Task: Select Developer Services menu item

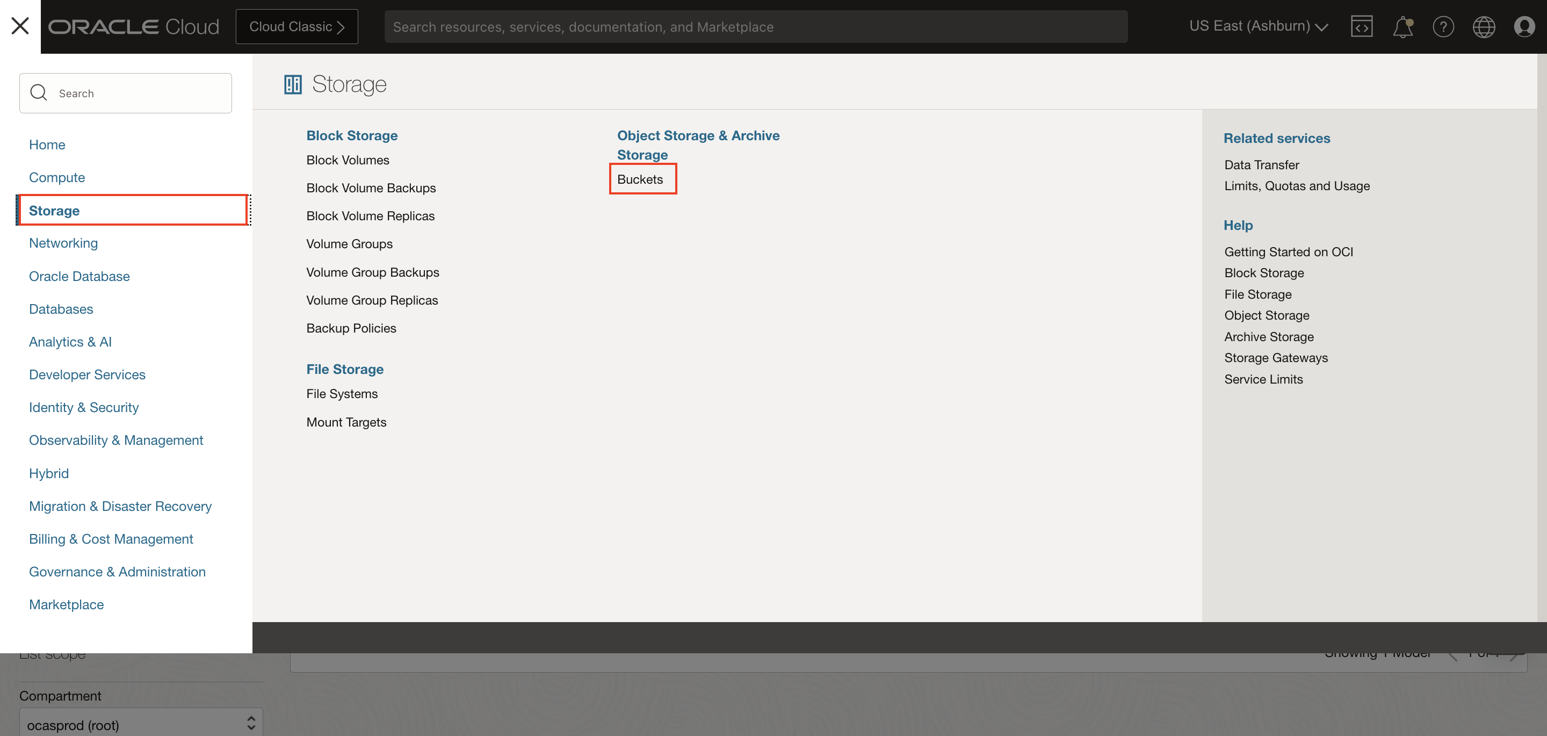Action: 87,374
